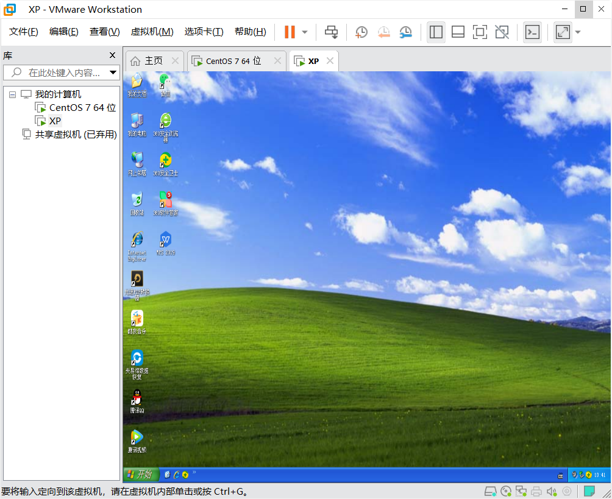Select the 网上邻居 desktop icon
The image size is (612, 499).
(137, 164)
